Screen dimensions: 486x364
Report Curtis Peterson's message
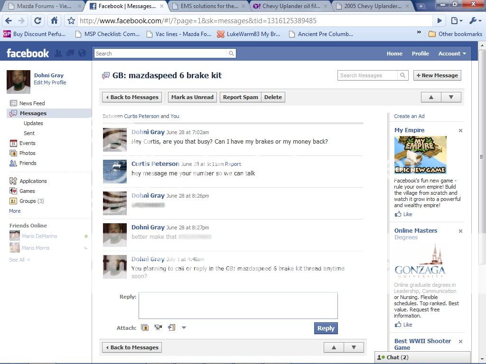pyautogui.click(x=233, y=164)
